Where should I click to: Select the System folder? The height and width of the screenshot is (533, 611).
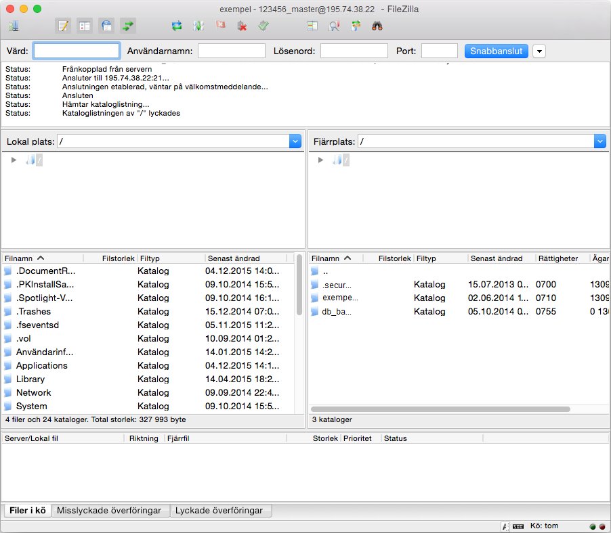[149, 406]
